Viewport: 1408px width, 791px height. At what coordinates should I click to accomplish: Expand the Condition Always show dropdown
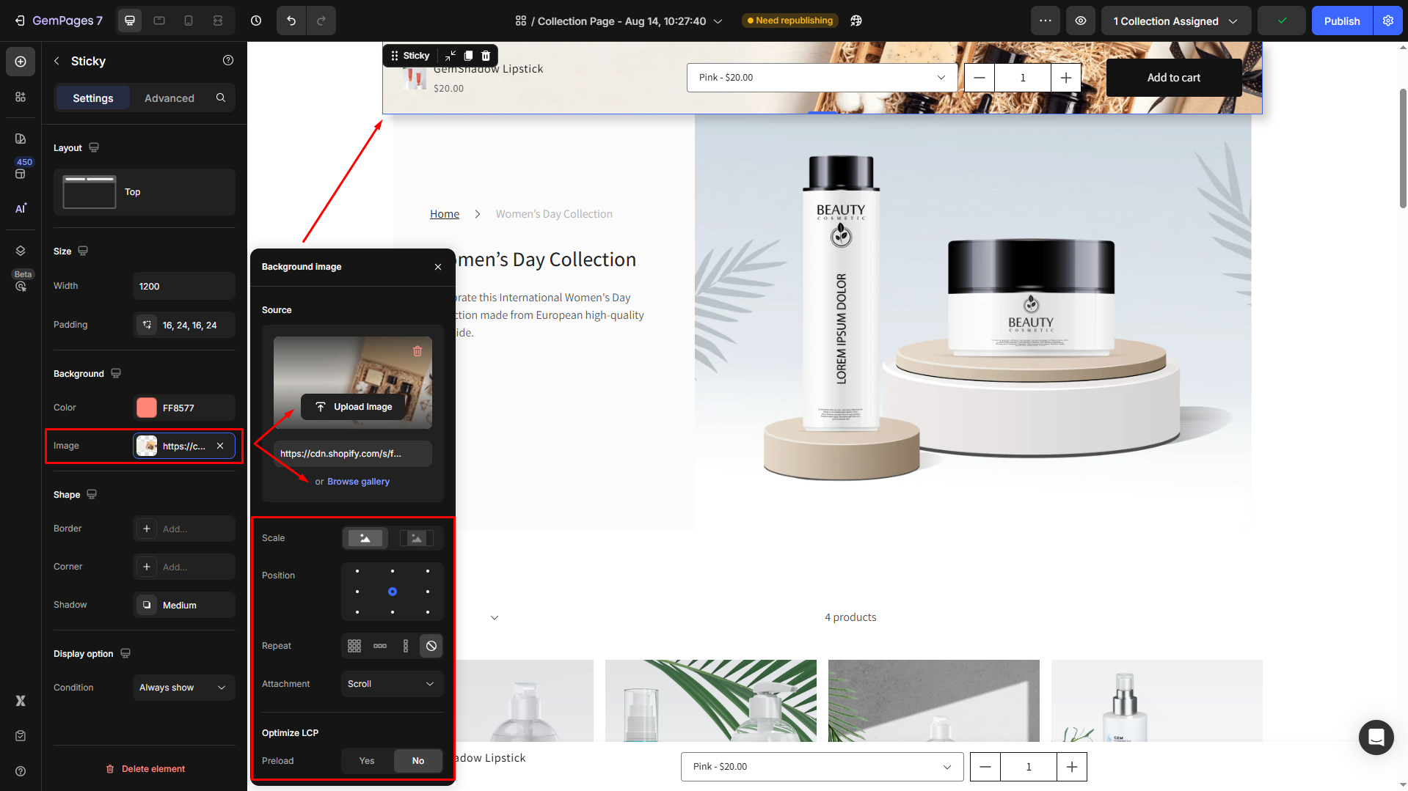click(x=183, y=688)
